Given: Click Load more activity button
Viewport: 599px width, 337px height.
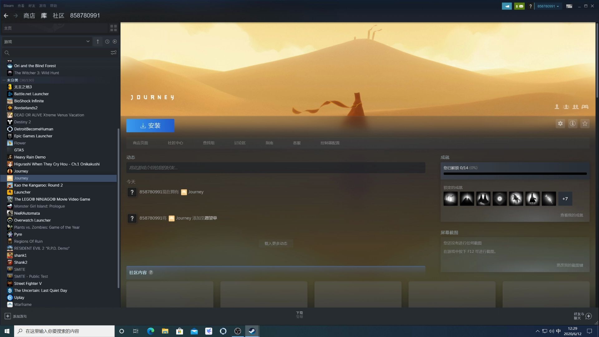Looking at the screenshot, I should 276,243.
